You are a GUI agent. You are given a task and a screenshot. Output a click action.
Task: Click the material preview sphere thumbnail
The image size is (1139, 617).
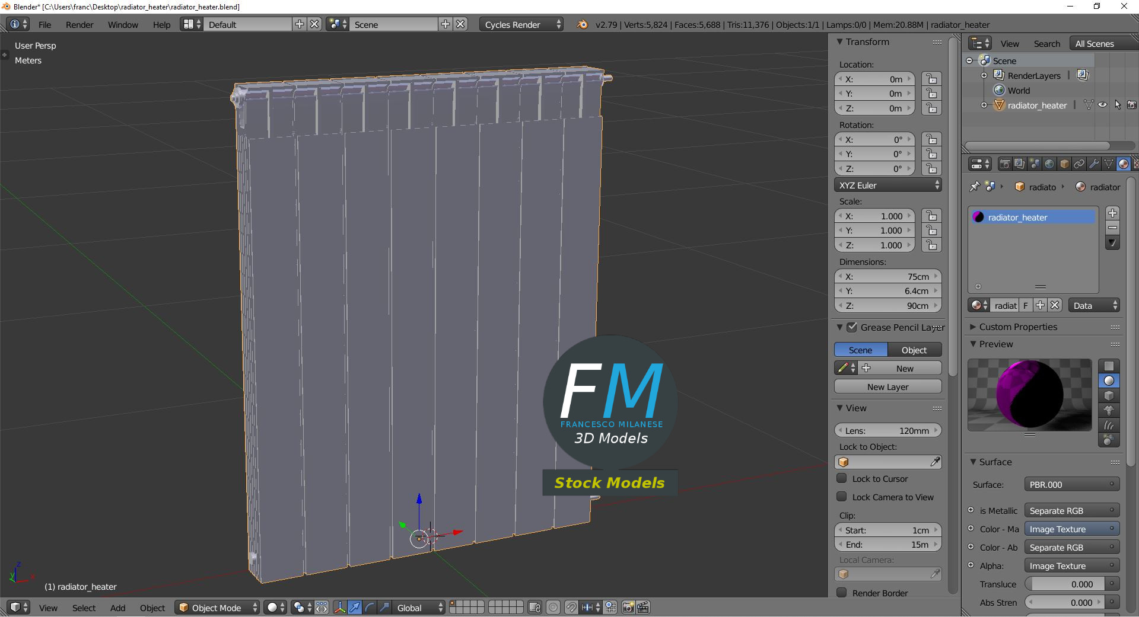[1030, 395]
